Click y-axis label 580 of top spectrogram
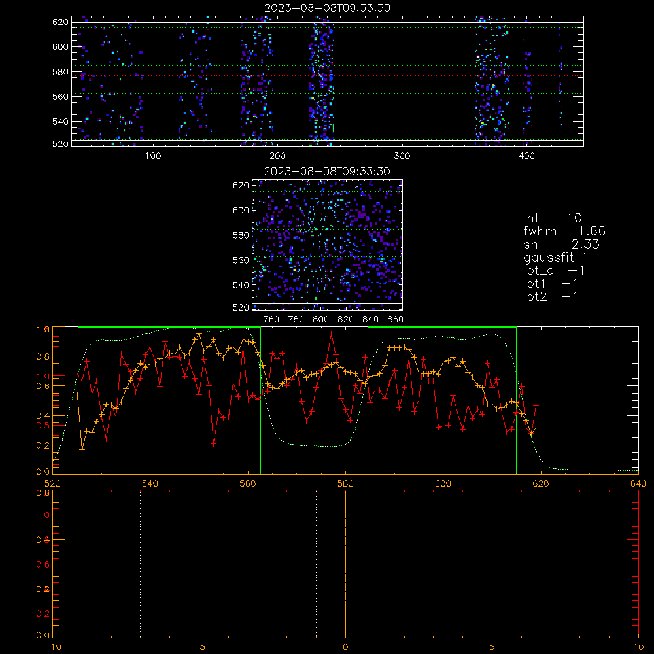The image size is (654, 654). click(x=60, y=72)
